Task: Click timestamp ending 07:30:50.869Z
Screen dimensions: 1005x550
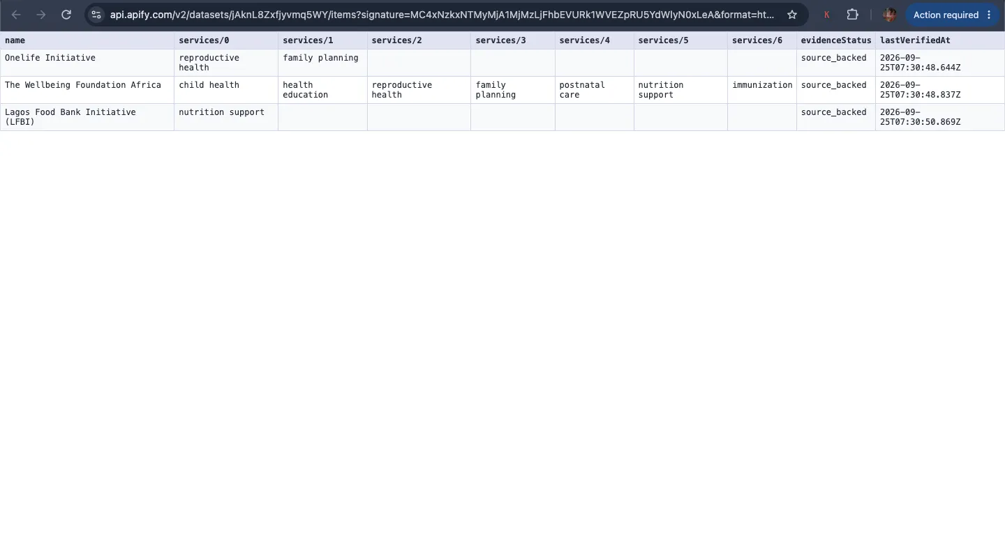Action: (x=939, y=117)
